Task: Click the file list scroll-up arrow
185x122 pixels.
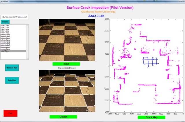Action: [x=27, y=26]
